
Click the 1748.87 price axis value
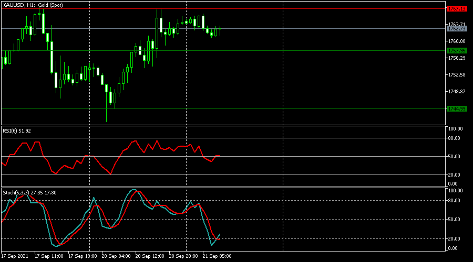click(457, 92)
